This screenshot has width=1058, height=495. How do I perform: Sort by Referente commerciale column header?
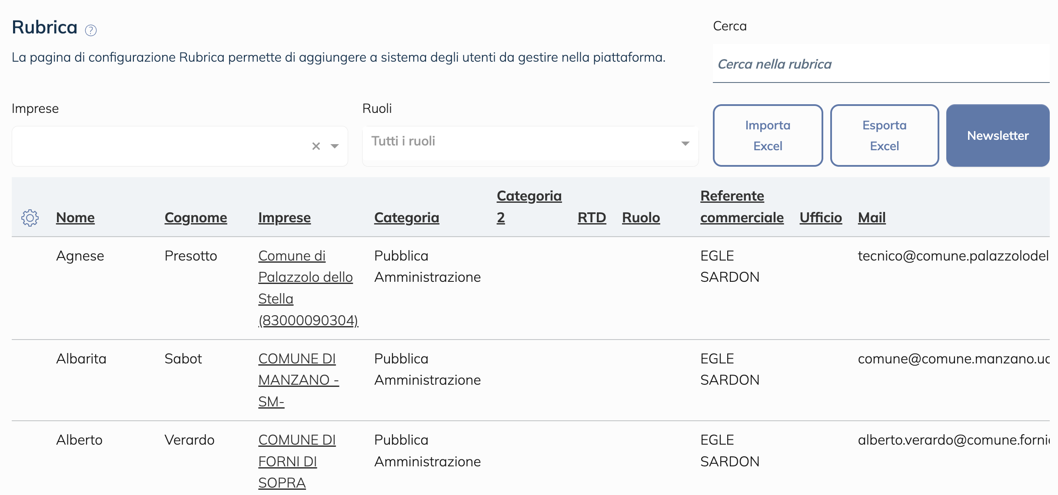tap(742, 207)
